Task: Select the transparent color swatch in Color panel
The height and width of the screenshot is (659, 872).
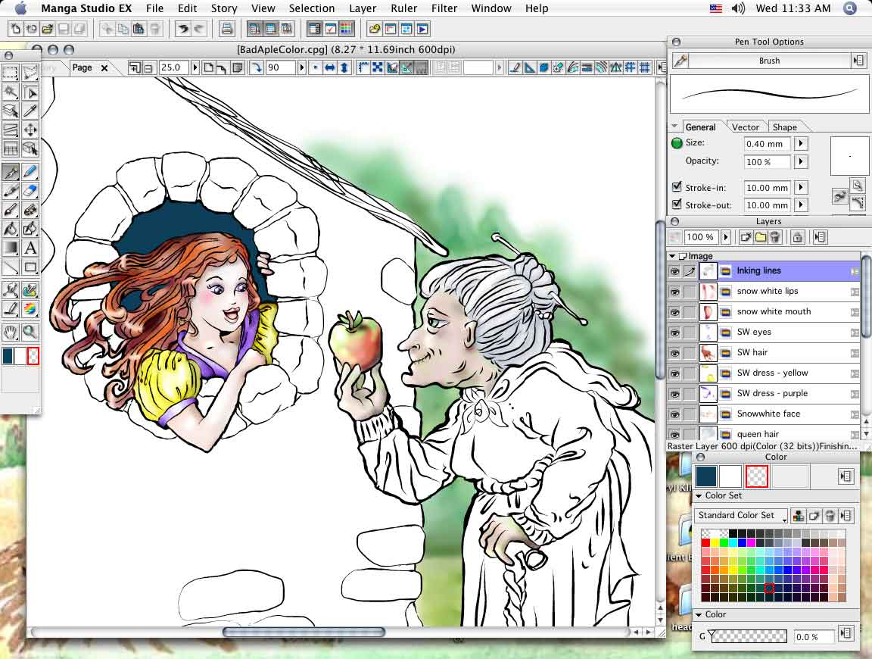Action: (756, 476)
